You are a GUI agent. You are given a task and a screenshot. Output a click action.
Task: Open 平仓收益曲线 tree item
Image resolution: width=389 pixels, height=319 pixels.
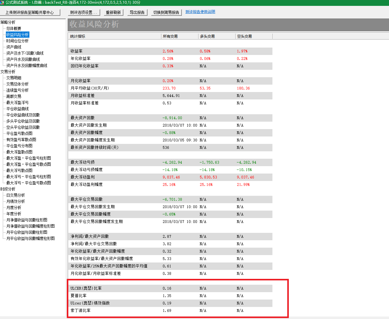coord(17,109)
